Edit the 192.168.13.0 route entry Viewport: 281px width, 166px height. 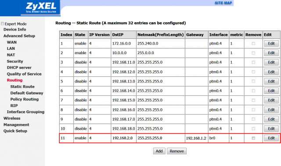pos(271,81)
